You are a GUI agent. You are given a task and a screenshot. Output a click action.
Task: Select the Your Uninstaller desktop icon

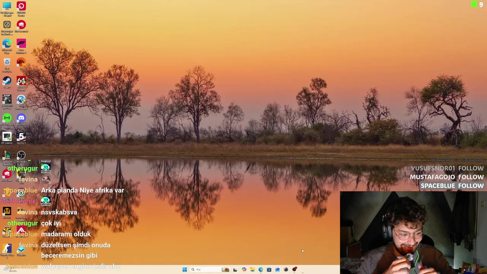pyautogui.click(x=21, y=102)
